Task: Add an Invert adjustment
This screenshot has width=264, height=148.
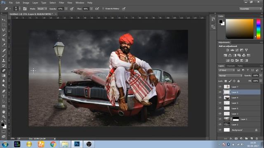Action: [228, 60]
